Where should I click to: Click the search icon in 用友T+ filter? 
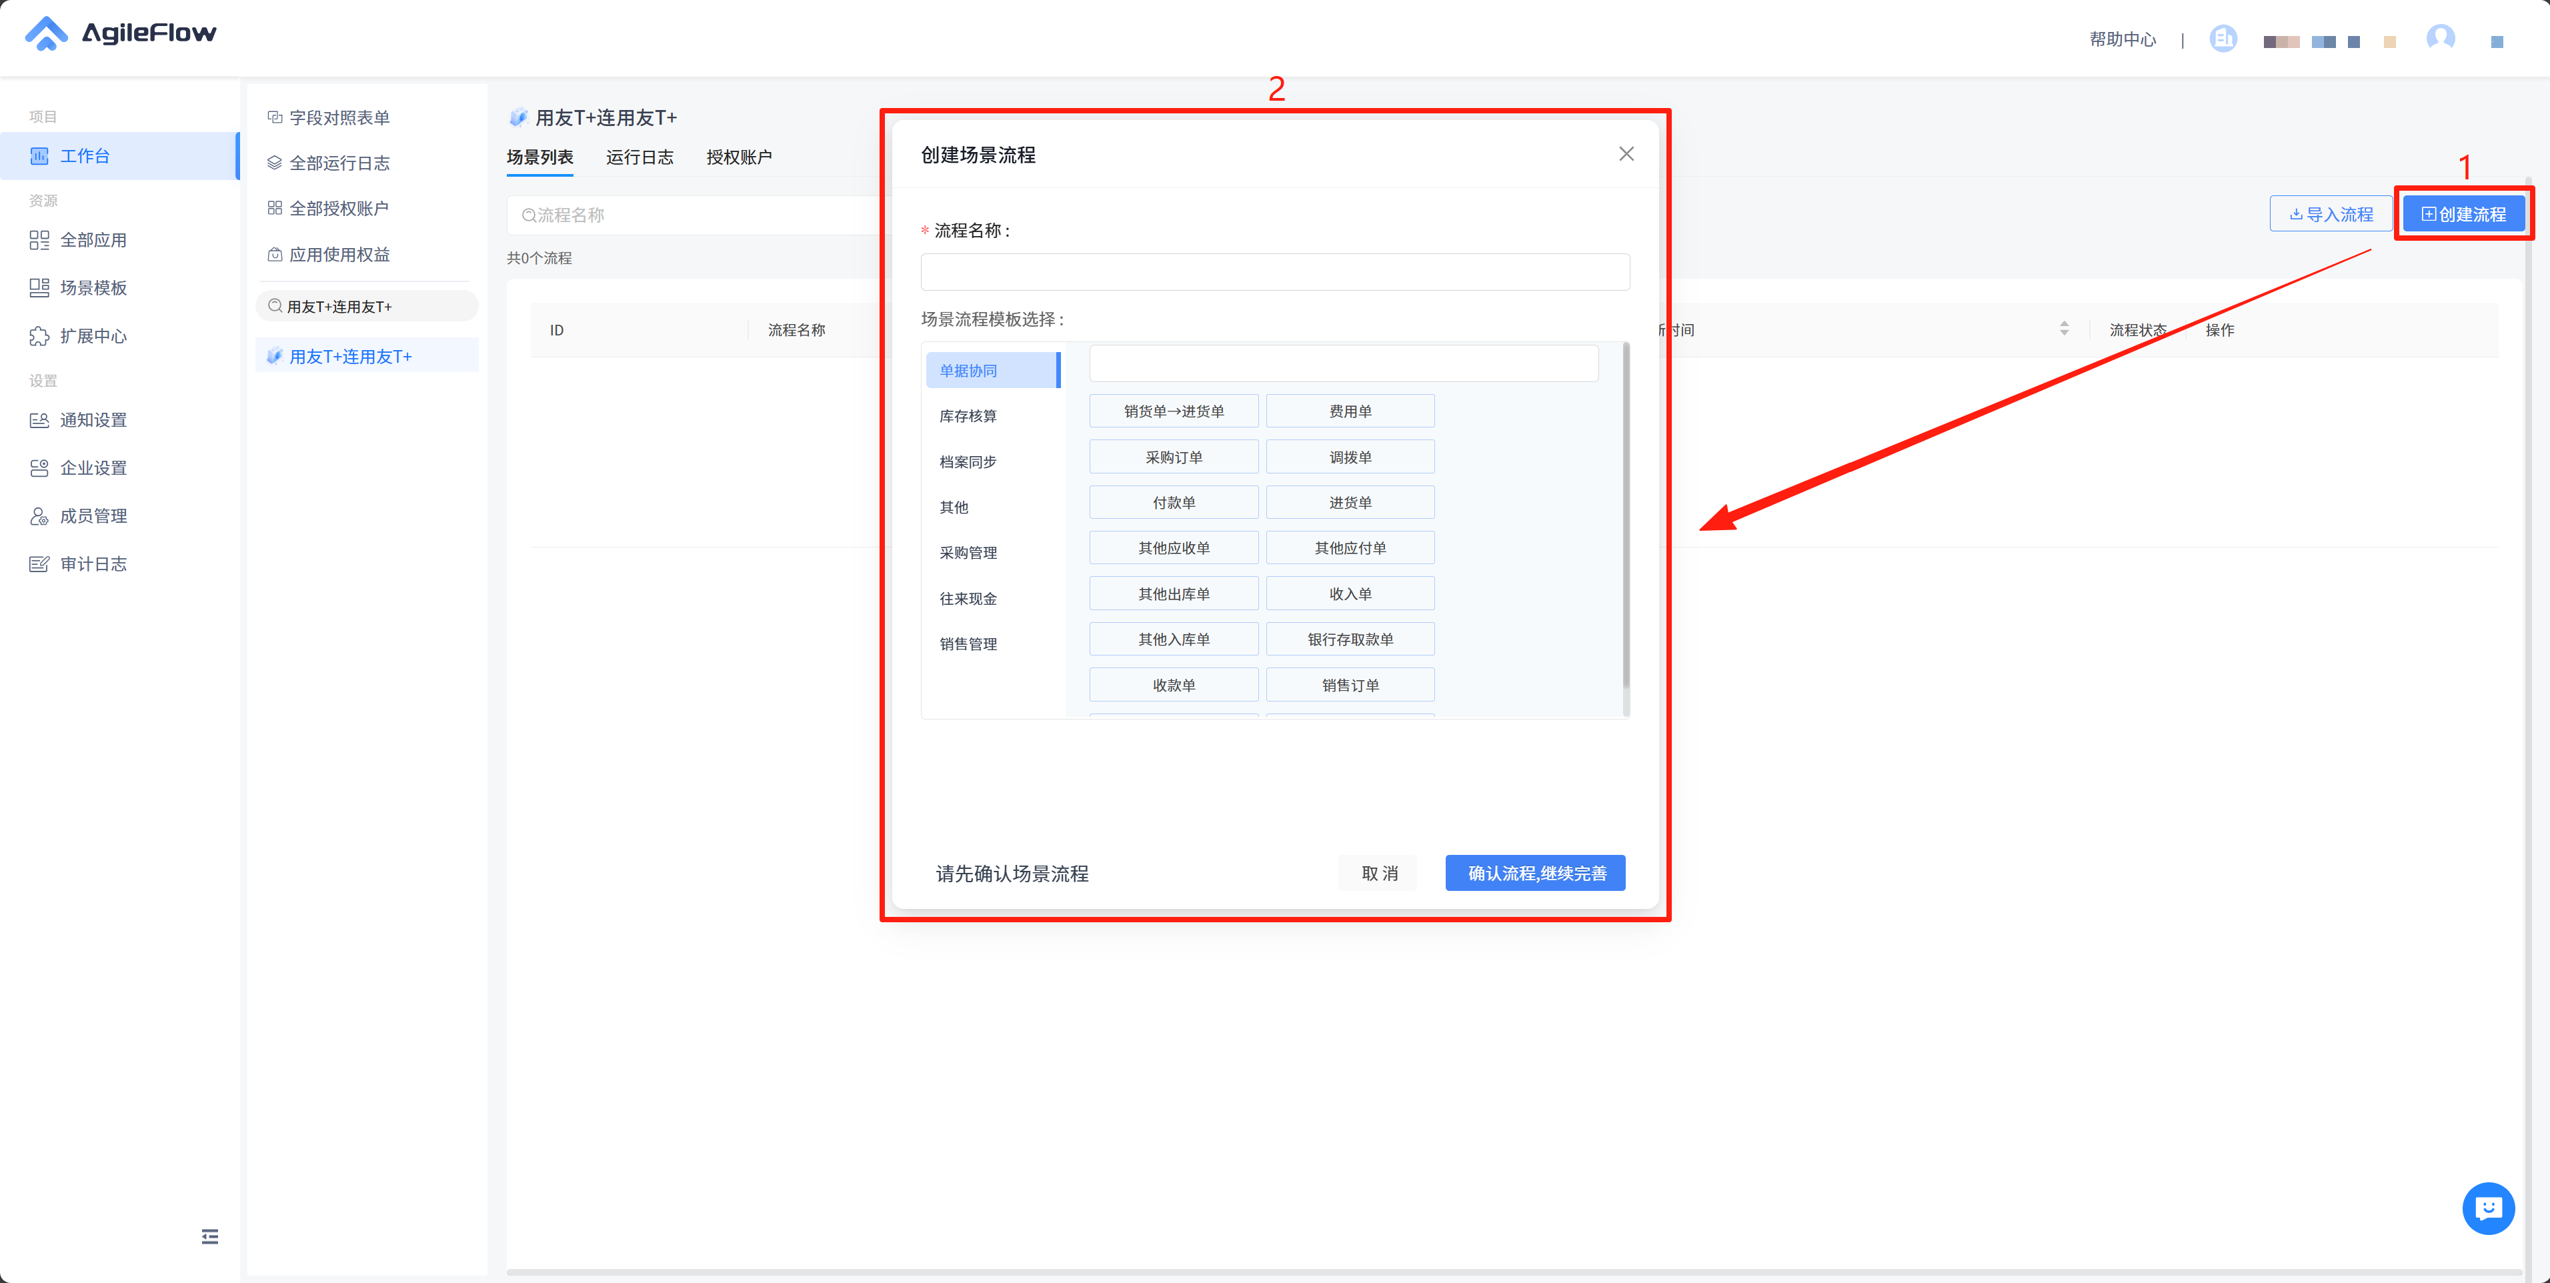coord(275,306)
